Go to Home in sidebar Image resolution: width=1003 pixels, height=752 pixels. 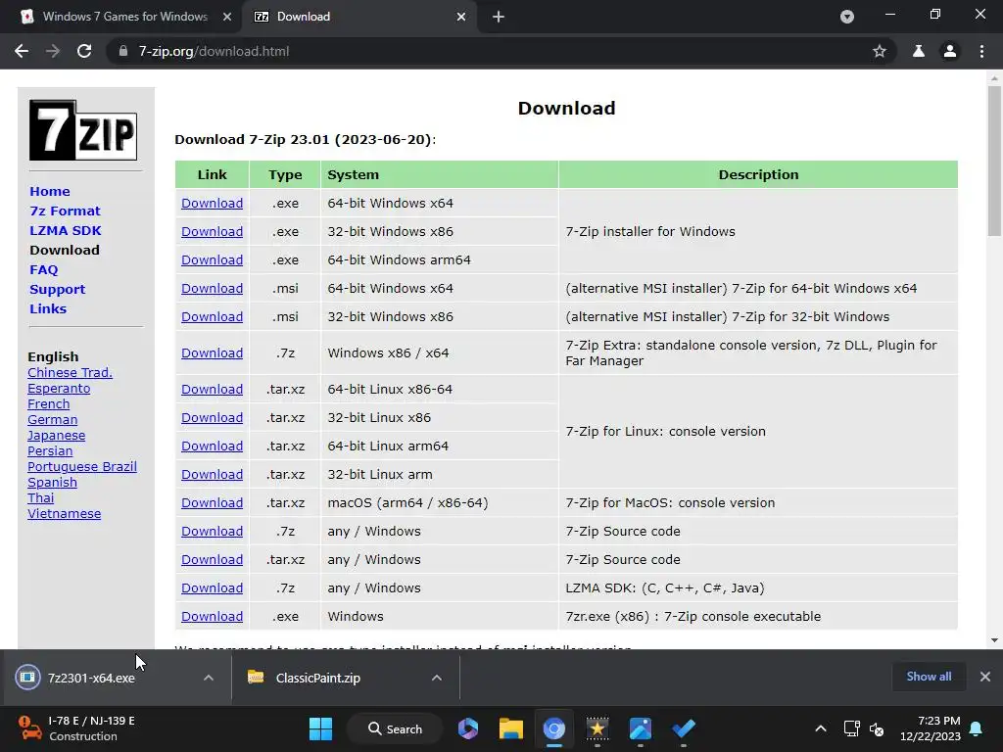coord(50,191)
